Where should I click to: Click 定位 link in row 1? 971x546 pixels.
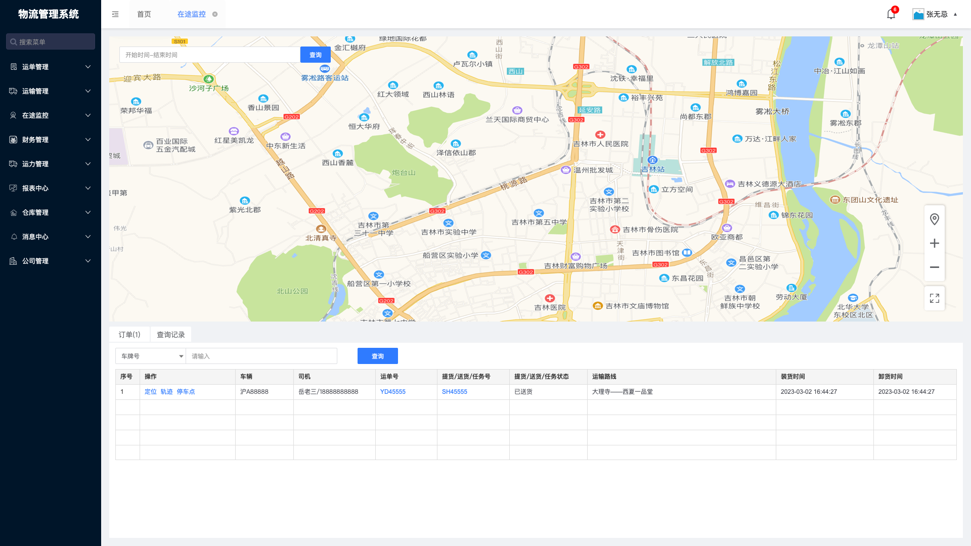pos(151,392)
